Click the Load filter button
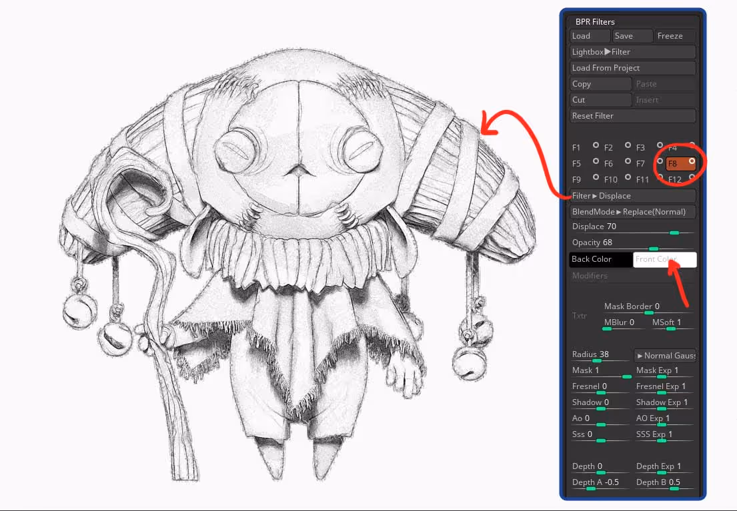 590,36
